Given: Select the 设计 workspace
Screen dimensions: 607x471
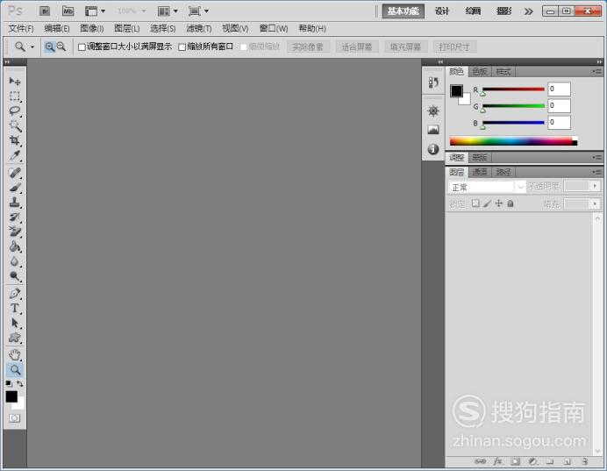Looking at the screenshot, I should click(x=442, y=11).
